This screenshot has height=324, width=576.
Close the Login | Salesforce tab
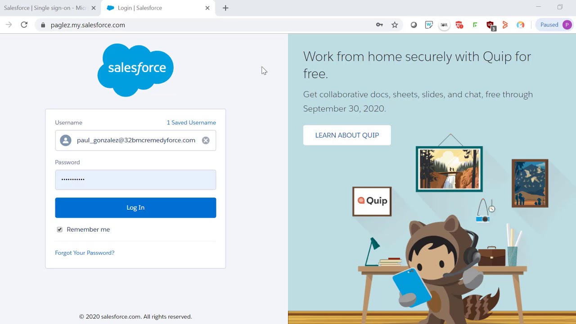(207, 8)
